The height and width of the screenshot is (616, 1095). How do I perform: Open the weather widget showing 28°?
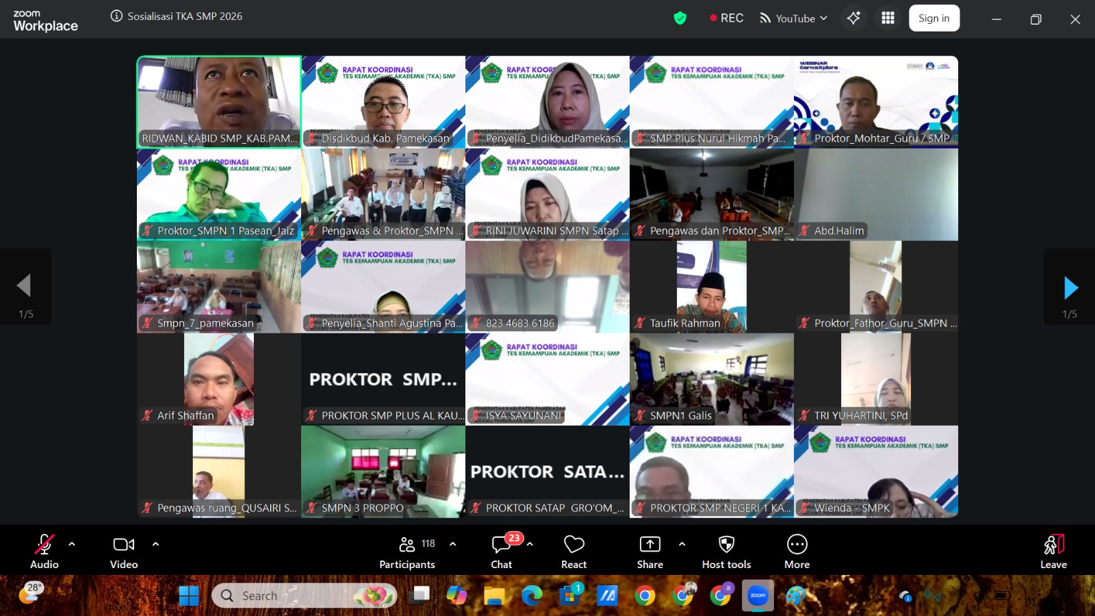click(31, 593)
